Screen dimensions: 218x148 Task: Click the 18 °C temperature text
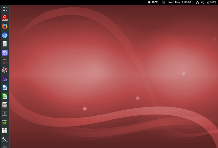click(x=154, y=2)
